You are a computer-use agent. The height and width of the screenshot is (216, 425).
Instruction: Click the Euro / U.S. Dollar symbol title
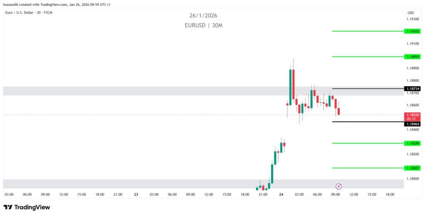pyautogui.click(x=28, y=12)
